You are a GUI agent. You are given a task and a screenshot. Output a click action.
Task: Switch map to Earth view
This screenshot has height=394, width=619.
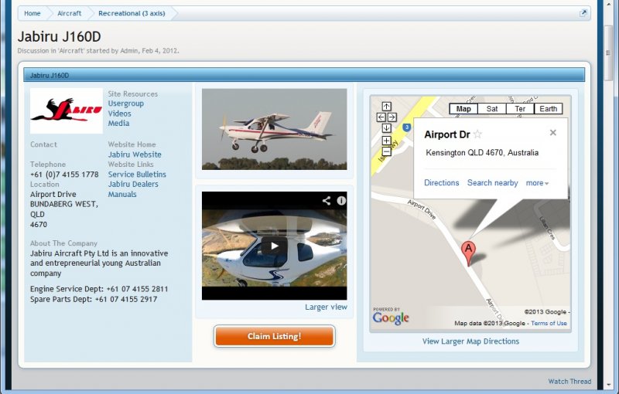549,109
